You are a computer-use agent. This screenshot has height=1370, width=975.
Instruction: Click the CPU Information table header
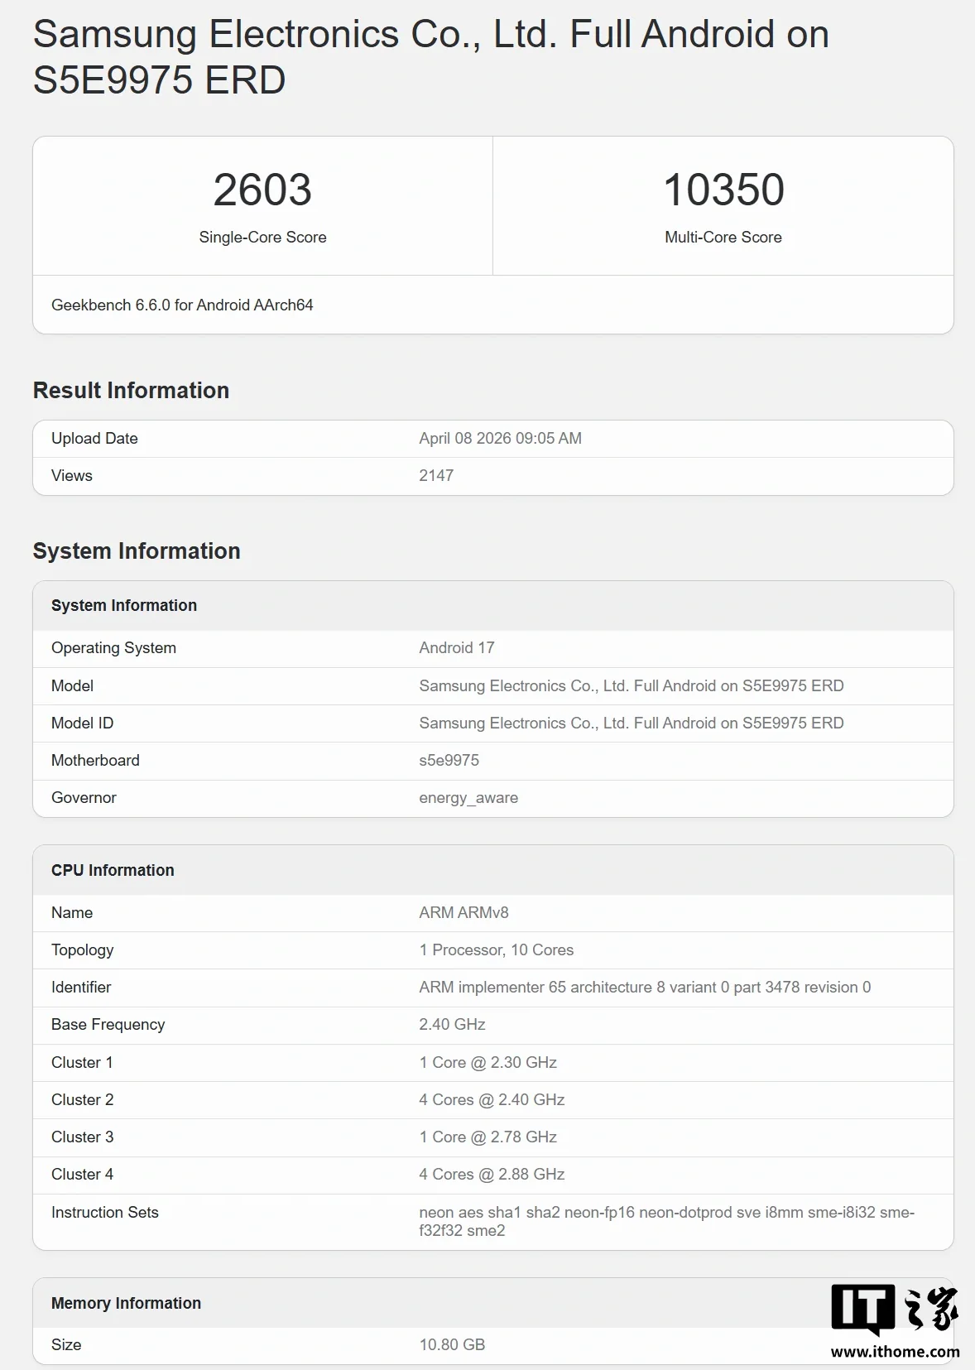pos(113,871)
